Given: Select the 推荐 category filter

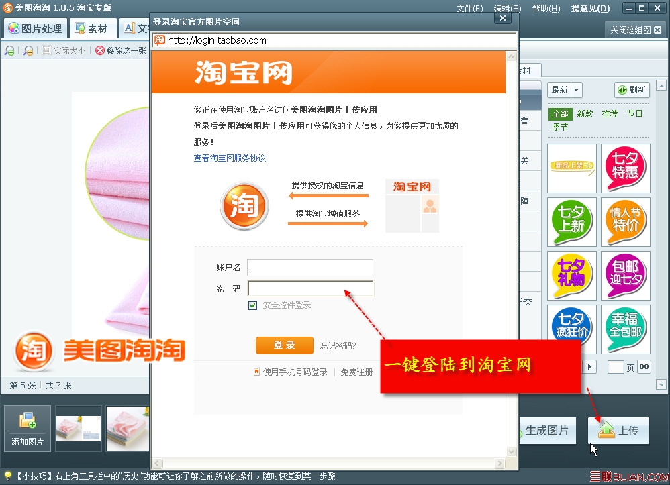Looking at the screenshot, I should (610, 114).
